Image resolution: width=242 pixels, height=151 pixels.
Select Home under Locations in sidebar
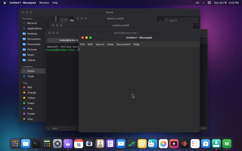pos(33,71)
